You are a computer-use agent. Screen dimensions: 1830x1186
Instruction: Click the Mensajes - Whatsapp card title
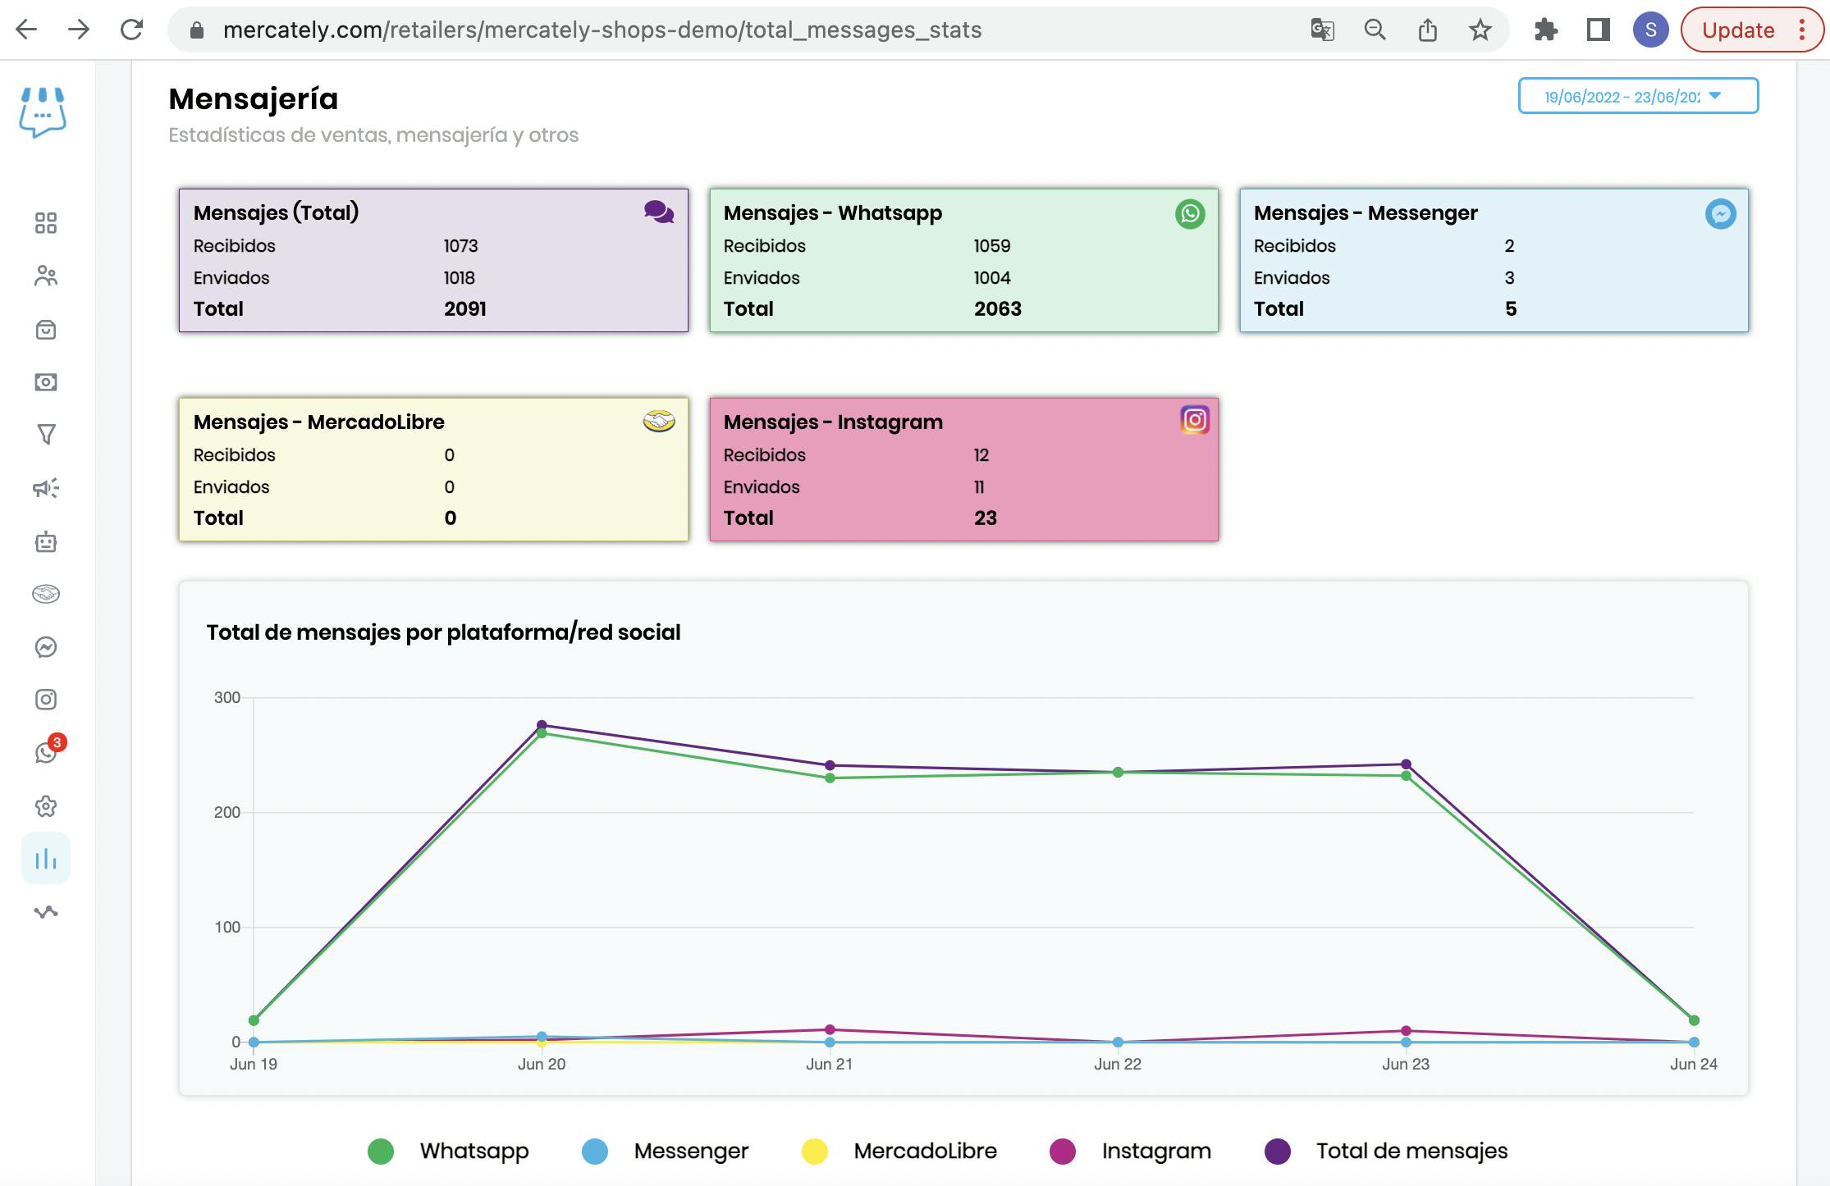pos(832,212)
